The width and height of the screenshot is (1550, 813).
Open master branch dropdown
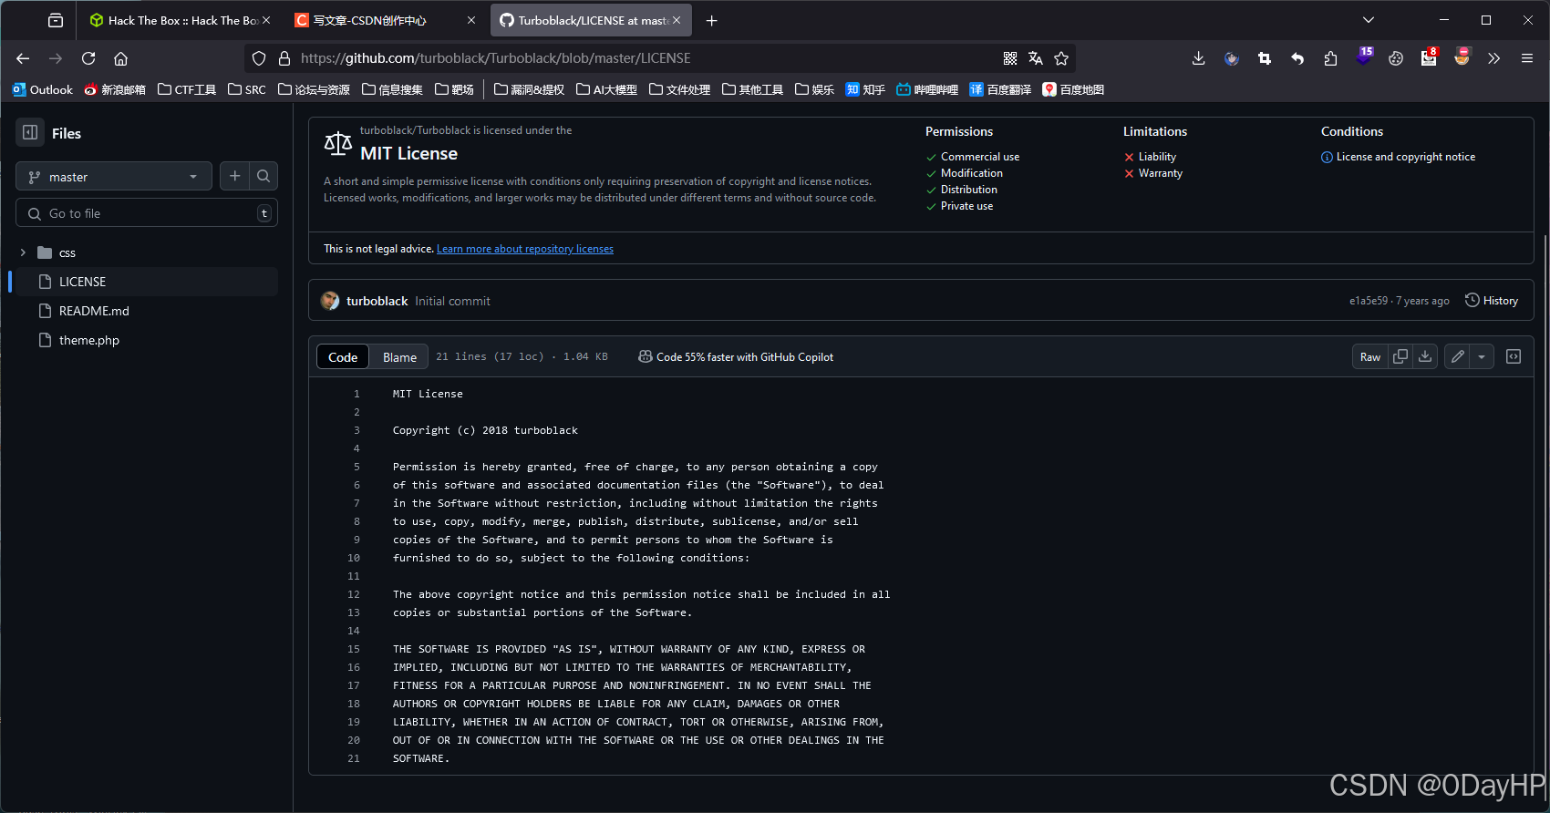coord(114,177)
